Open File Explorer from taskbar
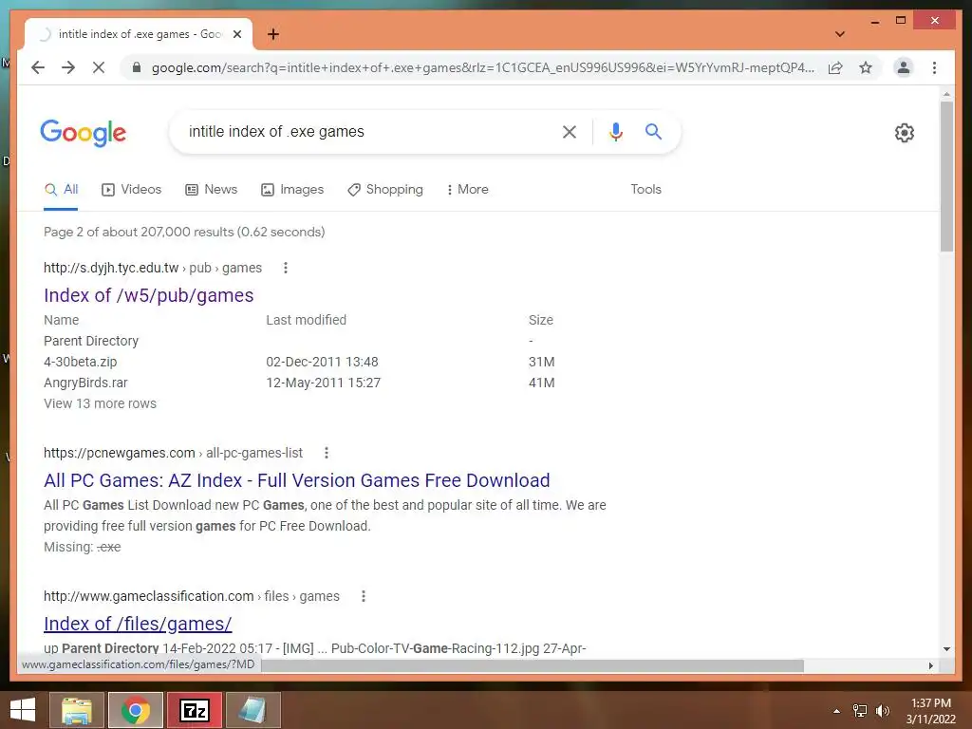 77,710
